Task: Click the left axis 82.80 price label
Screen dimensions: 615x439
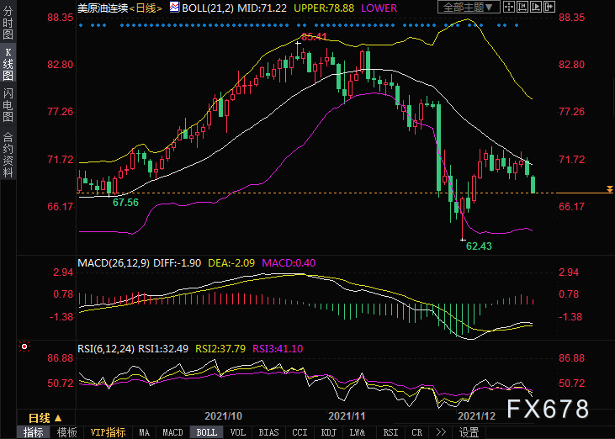Action: (61, 64)
